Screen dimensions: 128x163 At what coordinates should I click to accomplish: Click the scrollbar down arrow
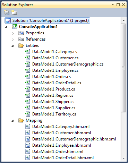click(x=123, y=158)
